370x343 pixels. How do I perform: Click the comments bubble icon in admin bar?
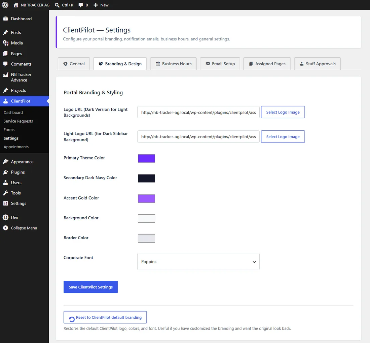tap(81, 5)
